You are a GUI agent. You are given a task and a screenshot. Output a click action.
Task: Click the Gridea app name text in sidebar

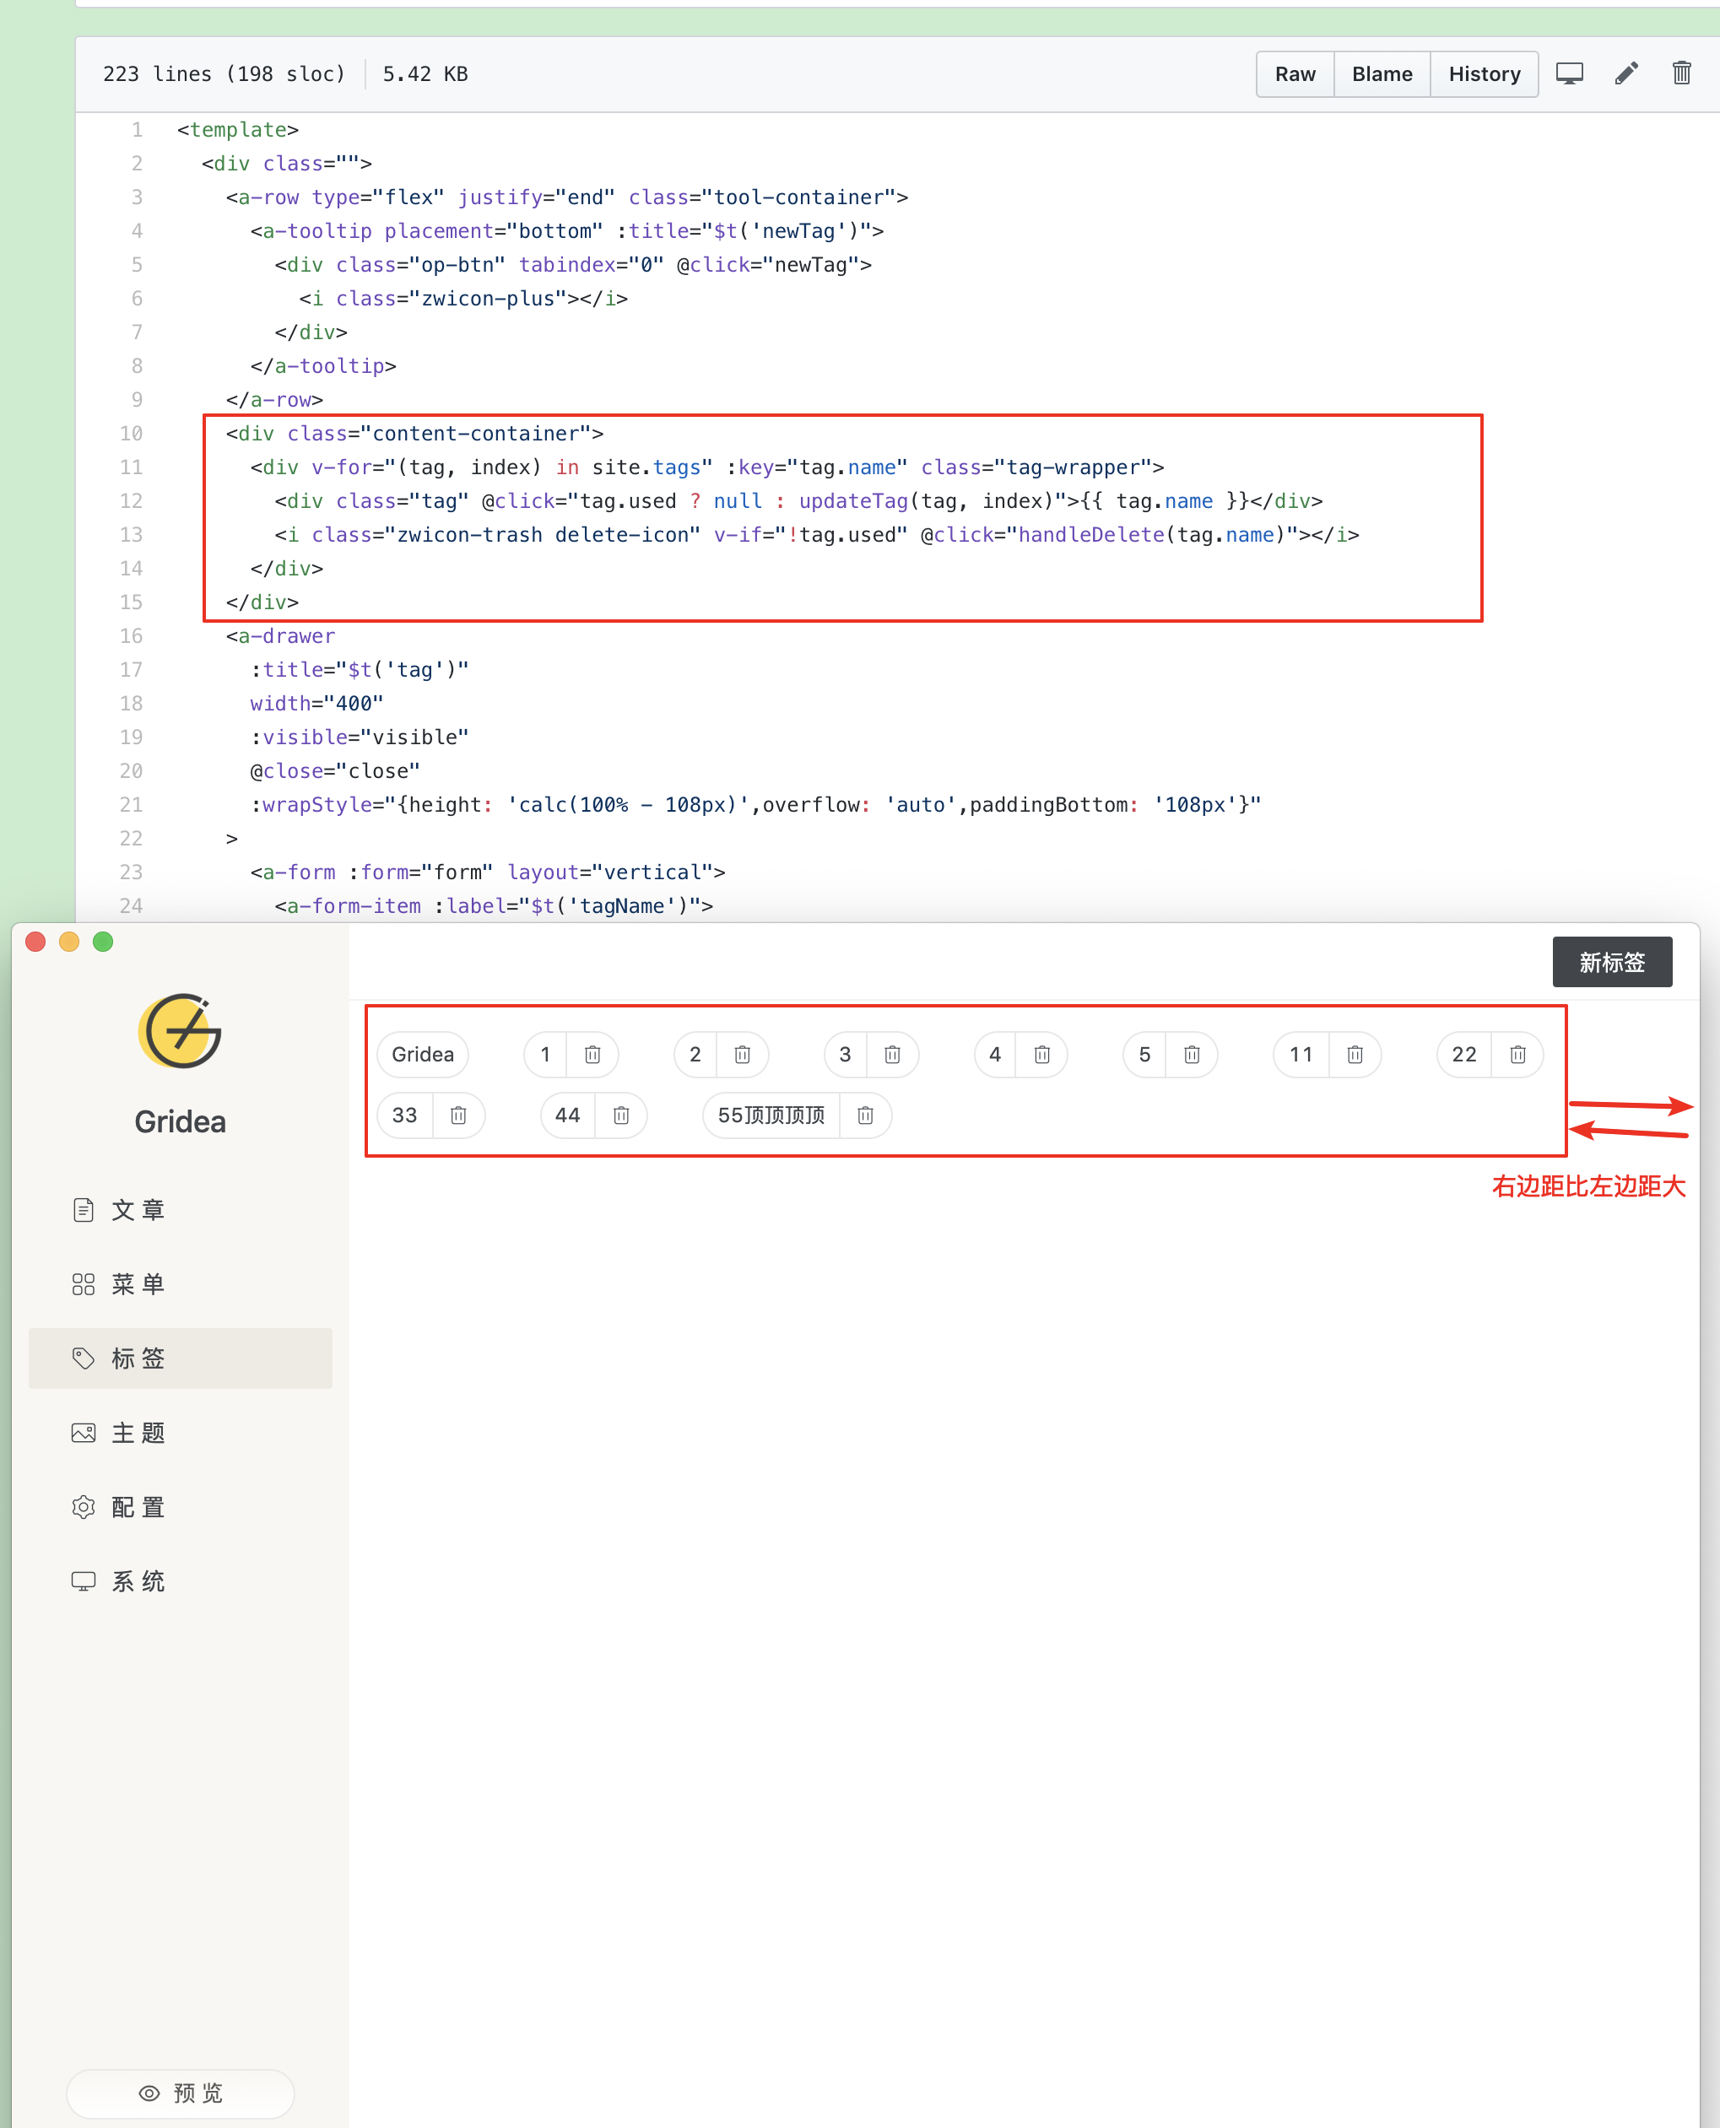[181, 1121]
